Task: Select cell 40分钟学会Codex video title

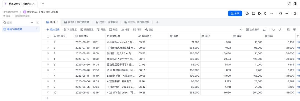Action: (121, 93)
